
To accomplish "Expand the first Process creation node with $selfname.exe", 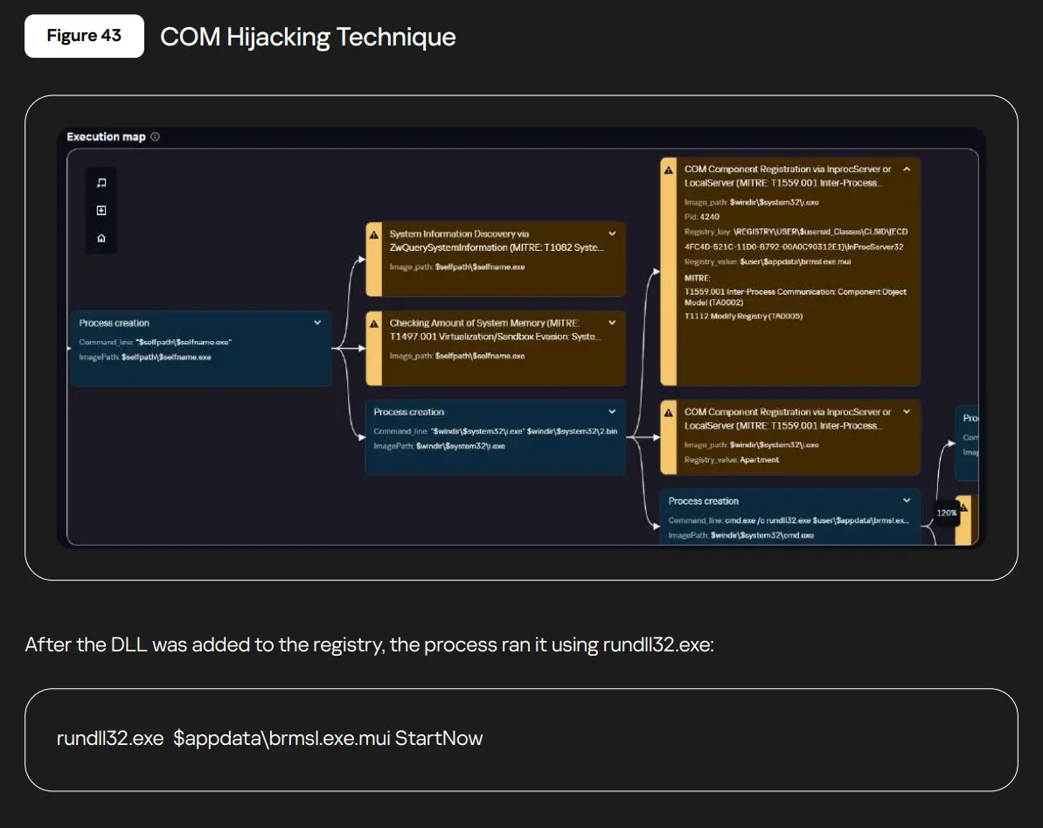I will 317,323.
